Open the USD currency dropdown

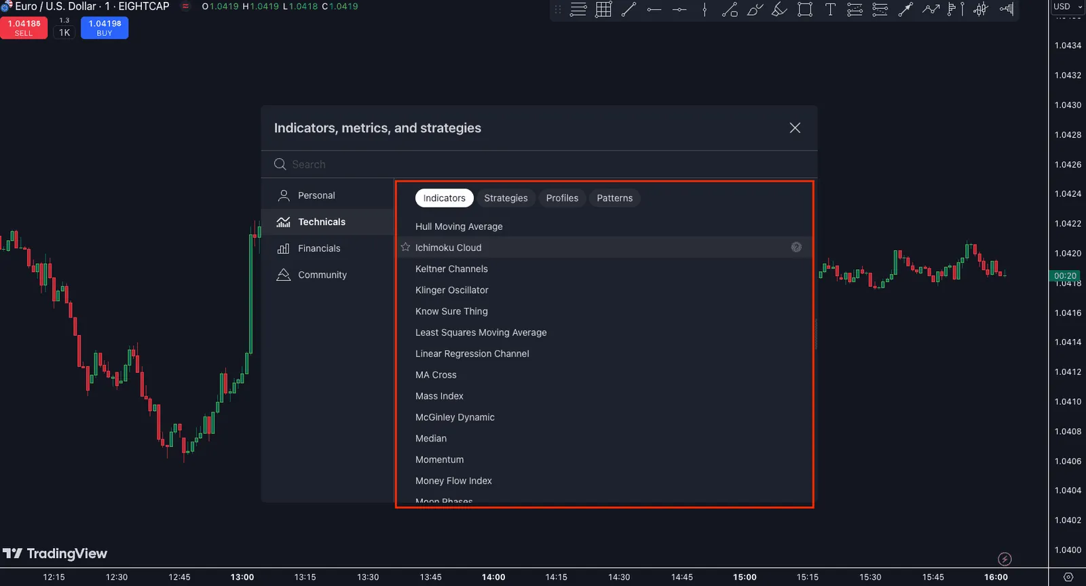click(1068, 7)
